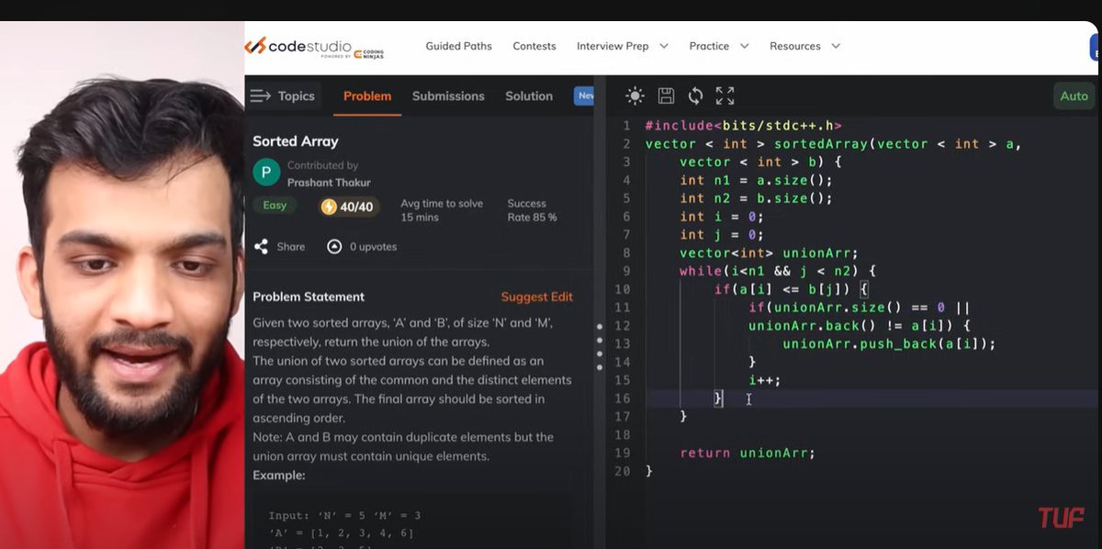
Task: Click the while loop condition line
Action: pyautogui.click(x=778, y=271)
